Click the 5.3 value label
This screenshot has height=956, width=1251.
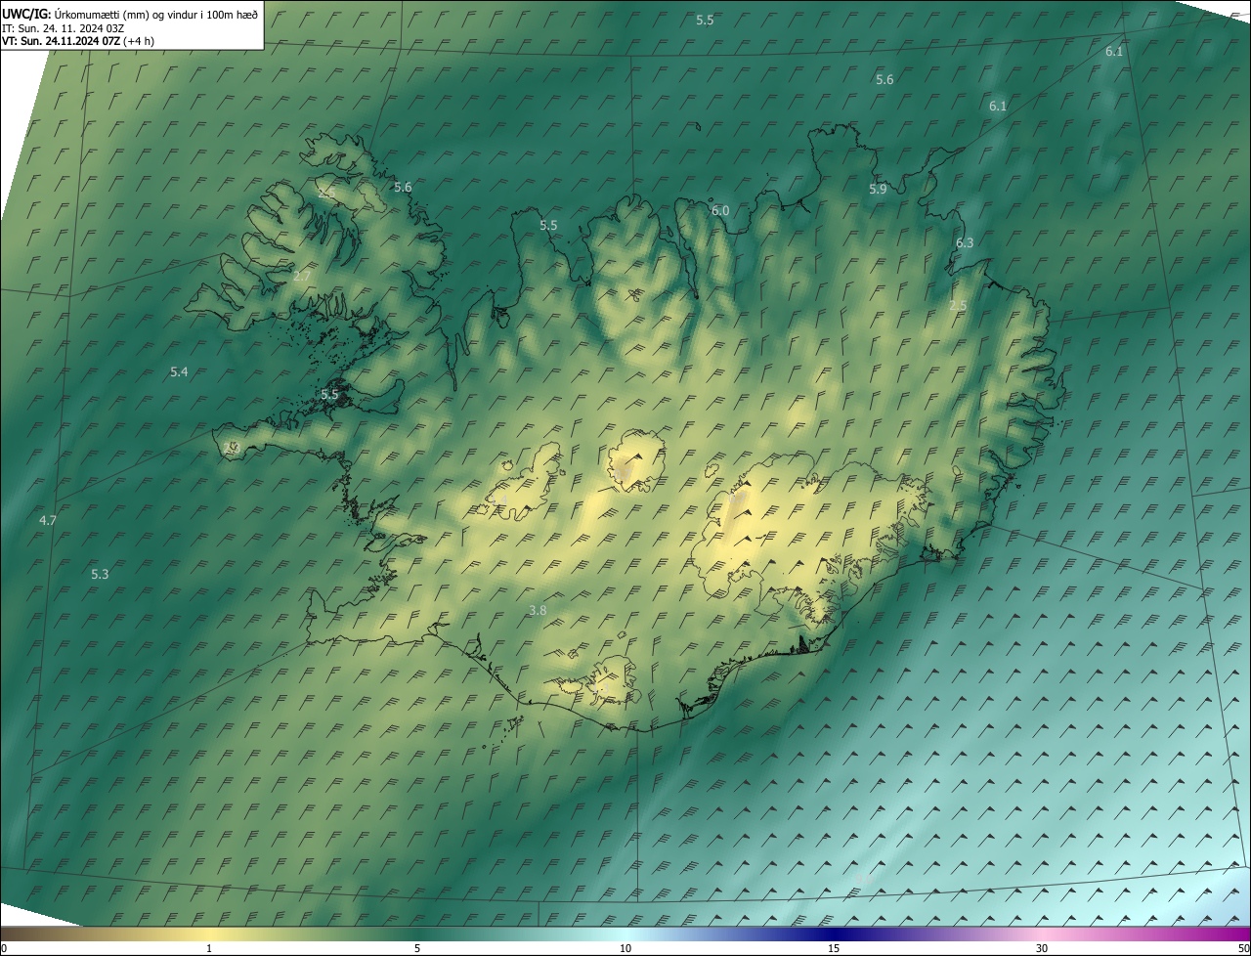point(100,574)
